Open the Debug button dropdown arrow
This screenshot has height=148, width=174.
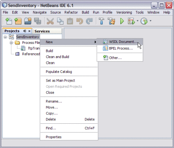coord(137,21)
